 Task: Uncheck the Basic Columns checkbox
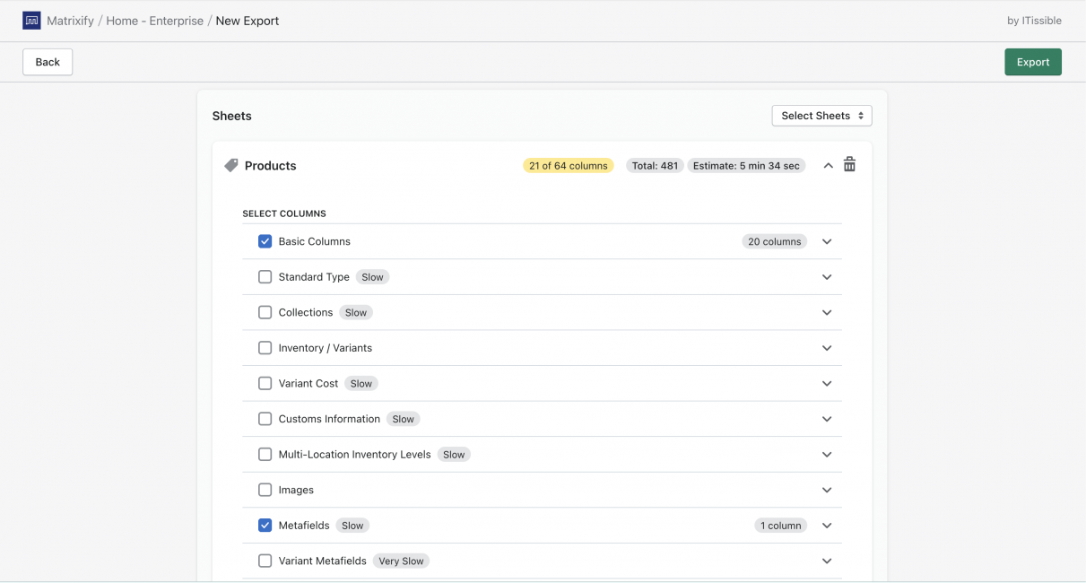(x=265, y=241)
